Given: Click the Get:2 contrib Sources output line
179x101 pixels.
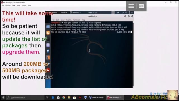Looking at the screenshot, I should click(x=89, y=27).
